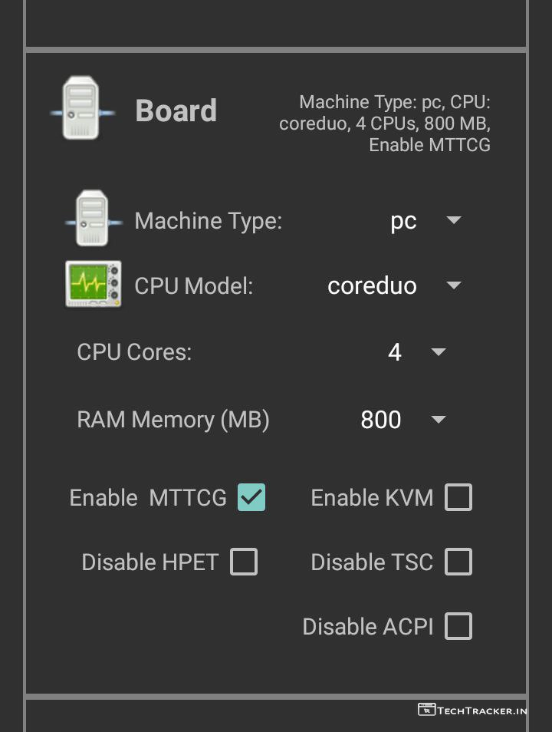The height and width of the screenshot is (732, 552).
Task: Click the pc machine type value
Action: [x=403, y=221]
